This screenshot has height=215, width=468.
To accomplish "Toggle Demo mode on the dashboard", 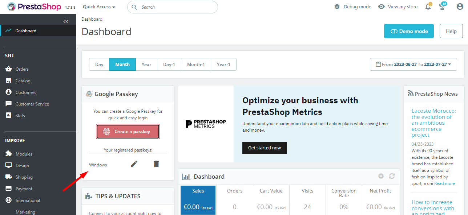I will [x=409, y=31].
